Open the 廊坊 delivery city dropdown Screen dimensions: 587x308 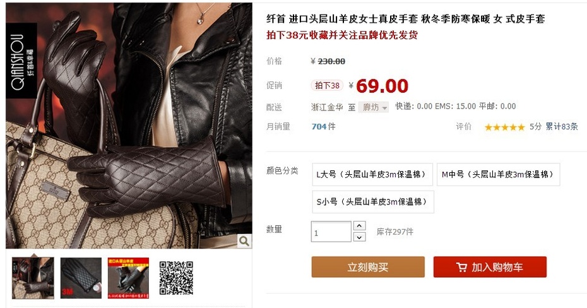click(373, 107)
